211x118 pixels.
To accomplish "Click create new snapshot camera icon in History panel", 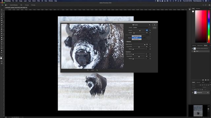I will coord(206,80).
